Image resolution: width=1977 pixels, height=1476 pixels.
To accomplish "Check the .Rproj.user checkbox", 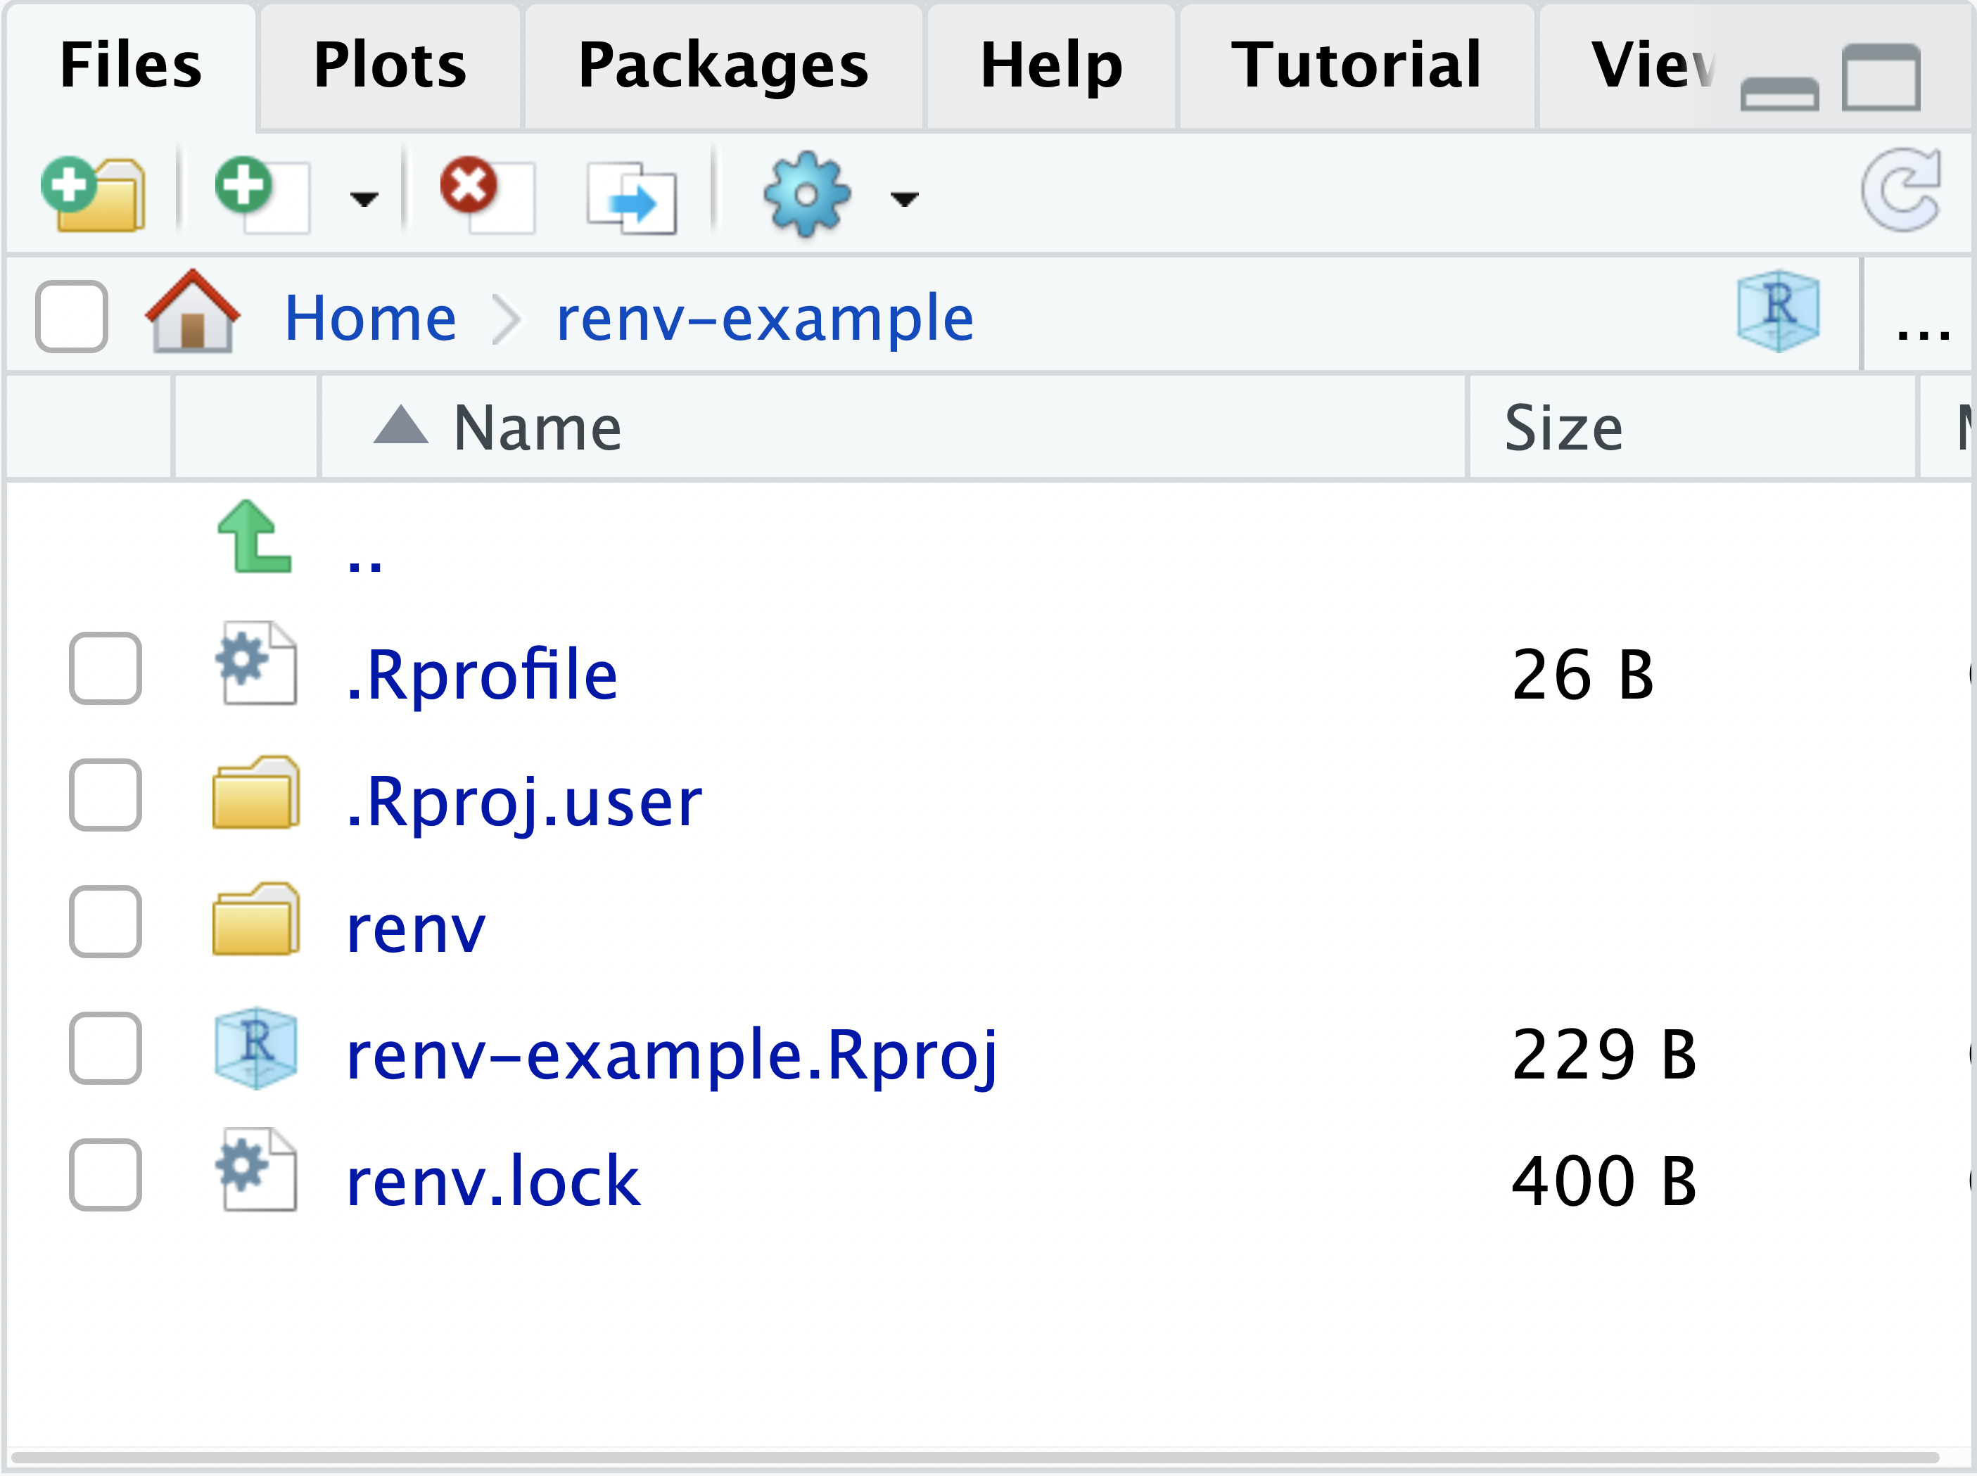I will click(x=106, y=795).
